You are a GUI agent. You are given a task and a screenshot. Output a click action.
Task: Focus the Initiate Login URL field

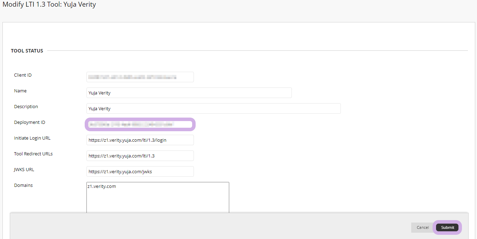(x=140, y=140)
